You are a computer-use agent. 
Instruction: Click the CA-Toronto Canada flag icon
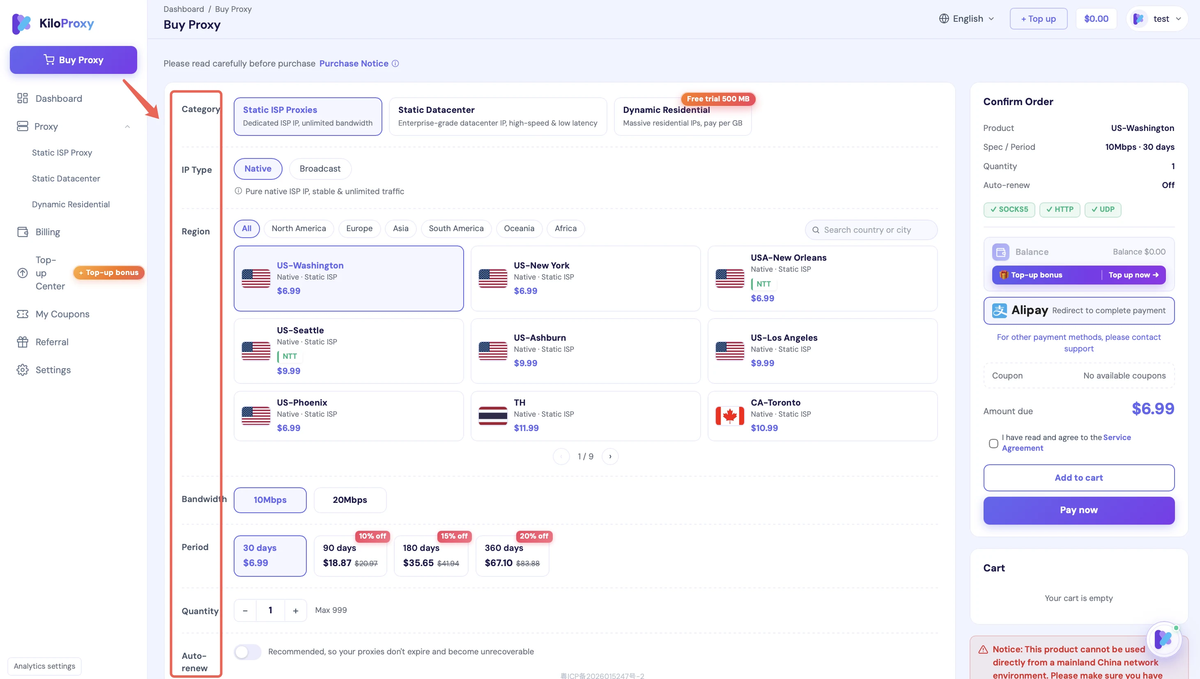click(x=729, y=415)
